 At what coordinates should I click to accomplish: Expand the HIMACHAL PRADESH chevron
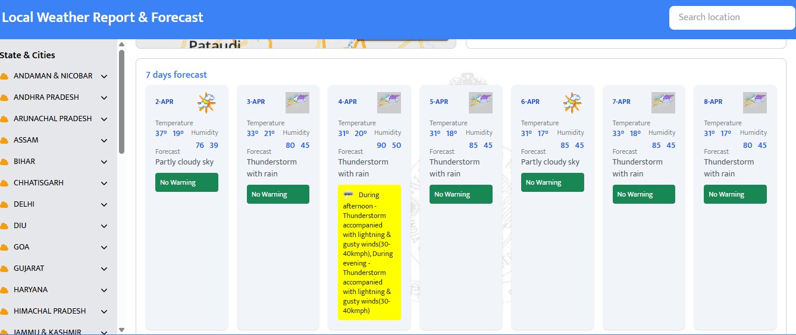(104, 312)
